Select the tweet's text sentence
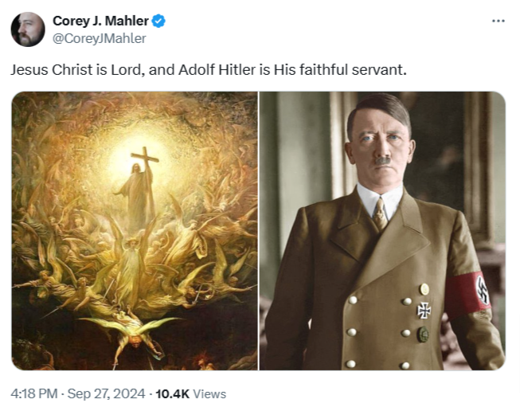Image resolution: width=520 pixels, height=415 pixels. click(208, 69)
